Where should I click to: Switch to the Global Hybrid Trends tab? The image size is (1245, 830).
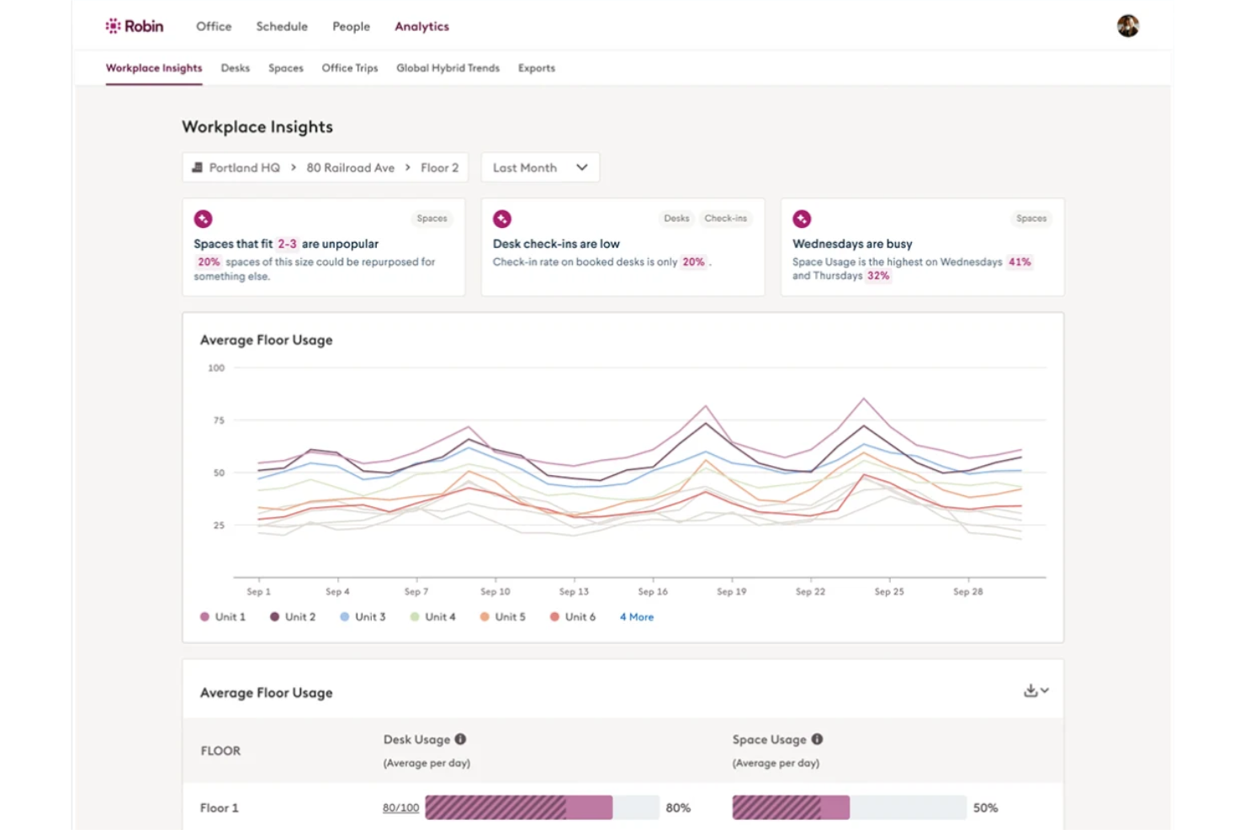coord(448,68)
